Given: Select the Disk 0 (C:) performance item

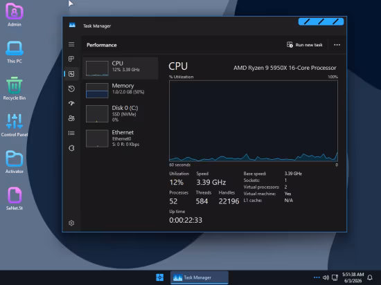Looking at the screenshot, I should pyautogui.click(x=121, y=113).
